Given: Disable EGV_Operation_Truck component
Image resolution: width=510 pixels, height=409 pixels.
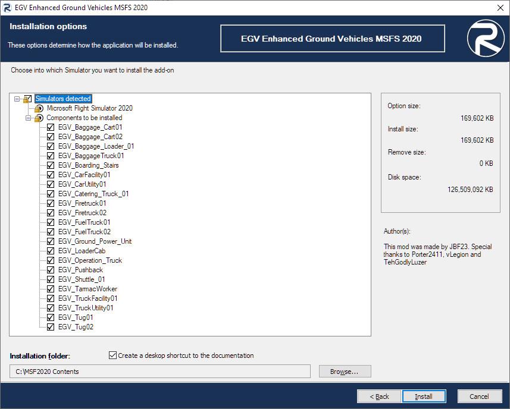Looking at the screenshot, I should 51,260.
